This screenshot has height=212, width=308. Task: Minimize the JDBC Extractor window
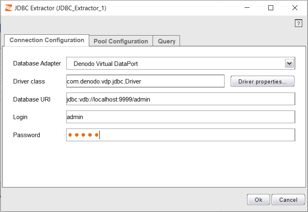coord(247,8)
